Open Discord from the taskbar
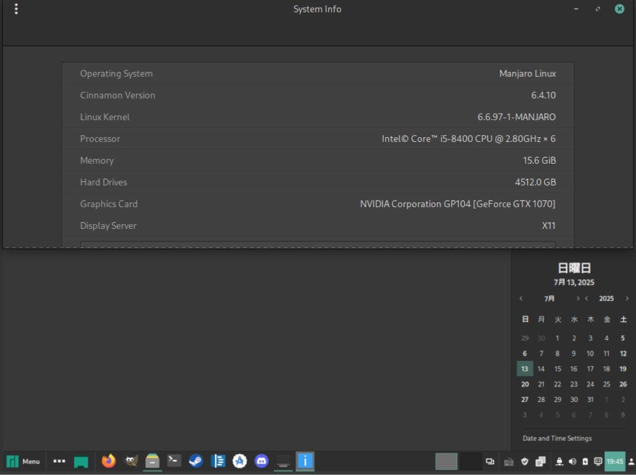636x475 pixels. coord(261,461)
